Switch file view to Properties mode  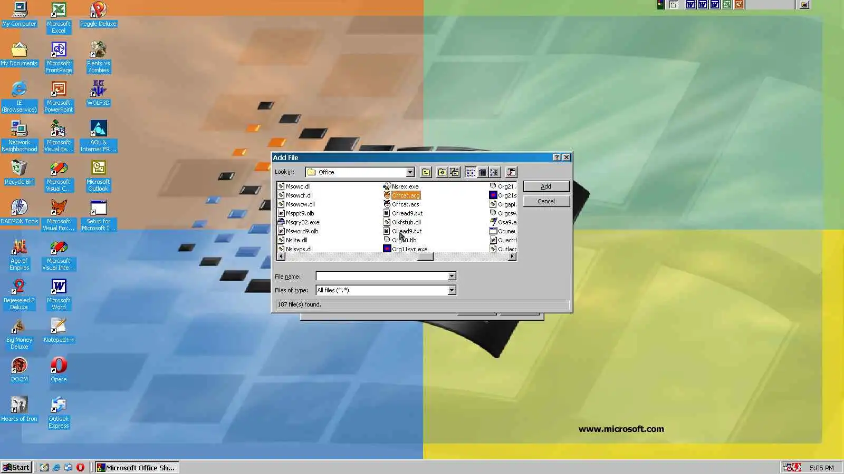494,172
